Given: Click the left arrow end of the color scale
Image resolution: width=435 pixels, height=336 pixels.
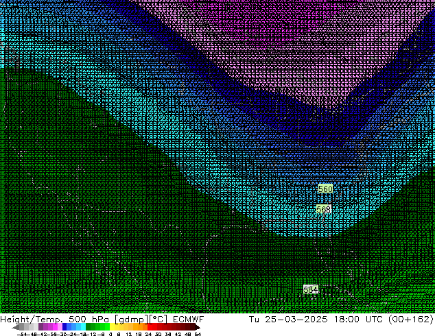Looking at the screenshot, I should (16, 328).
